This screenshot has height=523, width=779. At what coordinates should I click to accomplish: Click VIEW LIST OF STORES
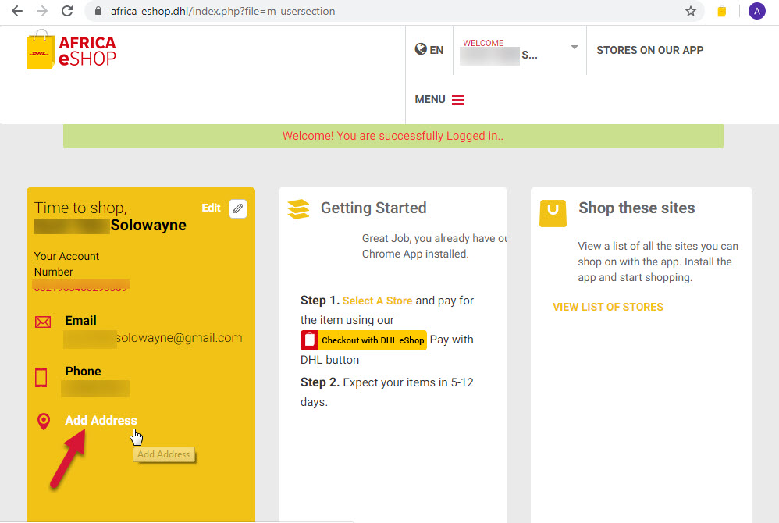pyautogui.click(x=608, y=307)
